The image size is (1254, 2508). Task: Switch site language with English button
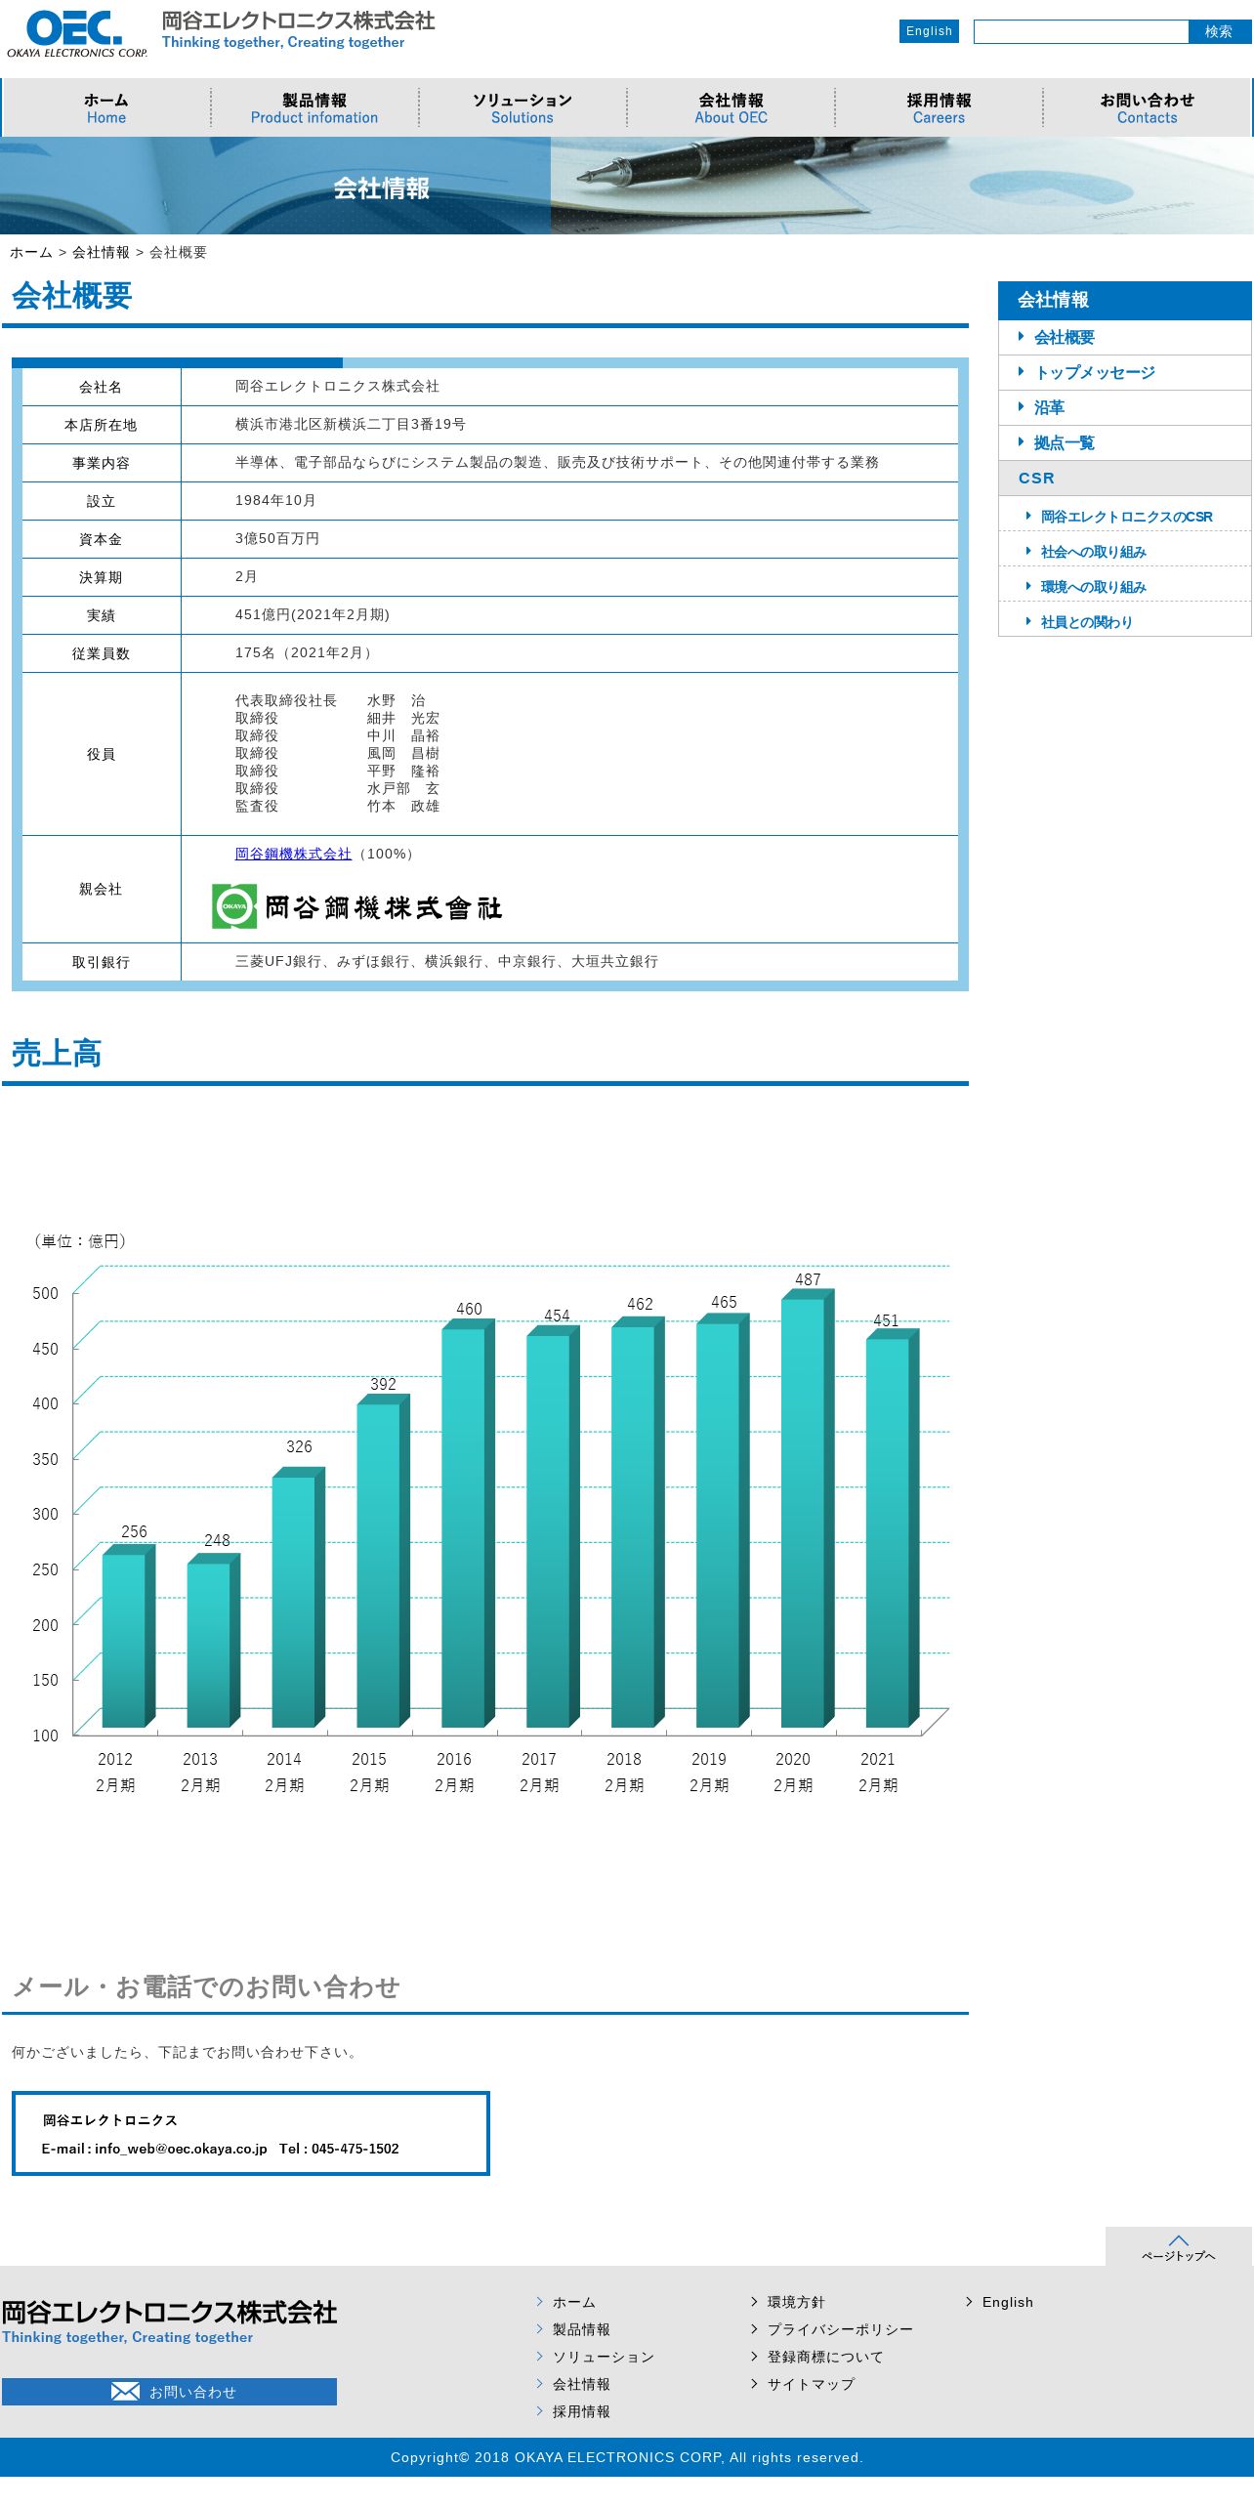929,31
